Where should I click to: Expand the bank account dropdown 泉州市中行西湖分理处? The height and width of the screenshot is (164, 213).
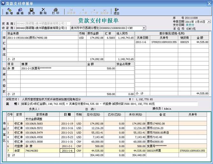coord(144,28)
